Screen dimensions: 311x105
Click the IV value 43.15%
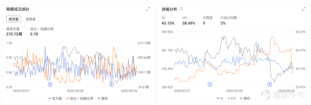pyautogui.click(x=168, y=23)
